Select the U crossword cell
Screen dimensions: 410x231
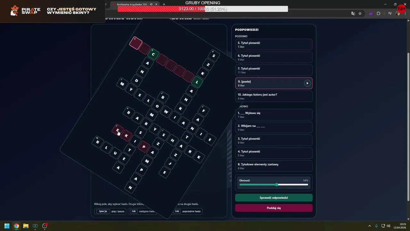(x=115, y=153)
